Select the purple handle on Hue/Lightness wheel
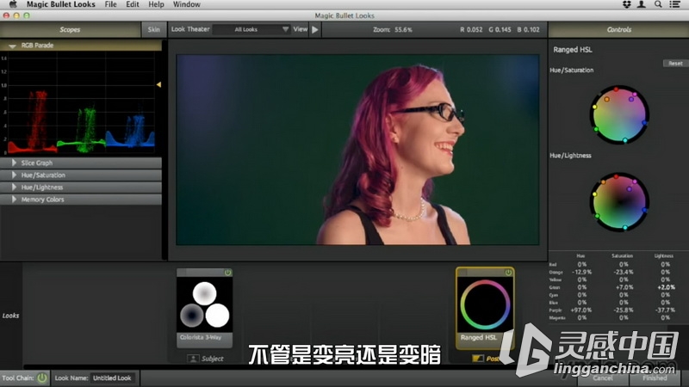This screenshot has width=689, height=387. click(x=630, y=189)
